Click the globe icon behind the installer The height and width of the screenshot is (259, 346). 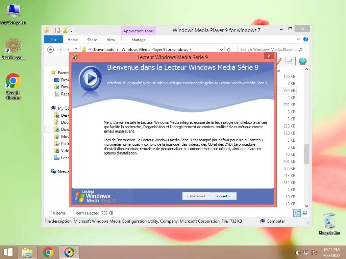pyautogui.click(x=302, y=61)
